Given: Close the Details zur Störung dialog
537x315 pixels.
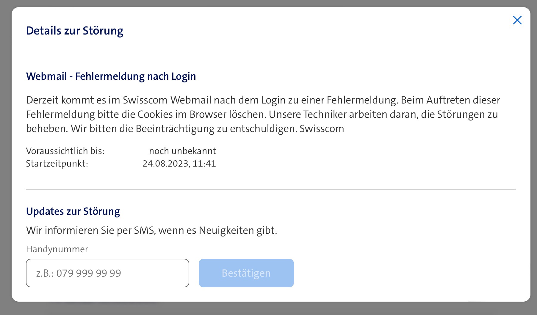Looking at the screenshot, I should coord(517,20).
